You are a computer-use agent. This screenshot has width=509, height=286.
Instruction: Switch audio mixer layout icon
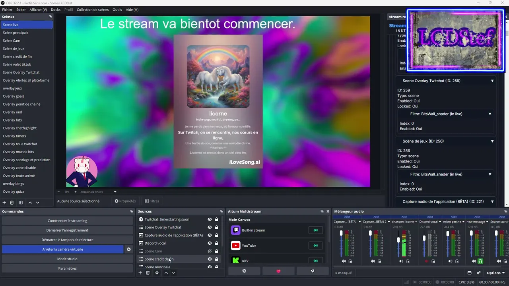[x=469, y=273]
